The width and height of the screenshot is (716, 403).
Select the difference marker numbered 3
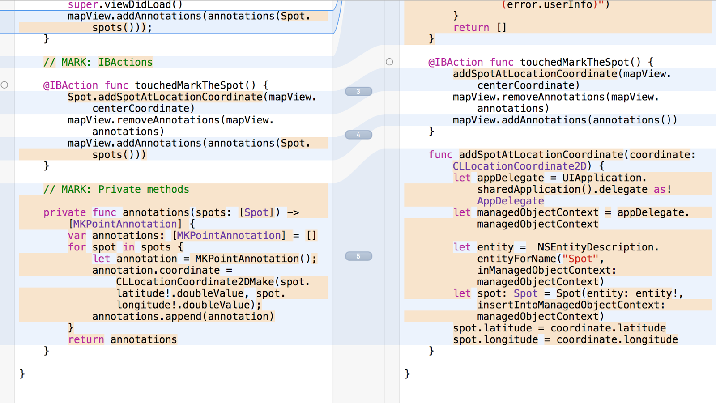(358, 91)
